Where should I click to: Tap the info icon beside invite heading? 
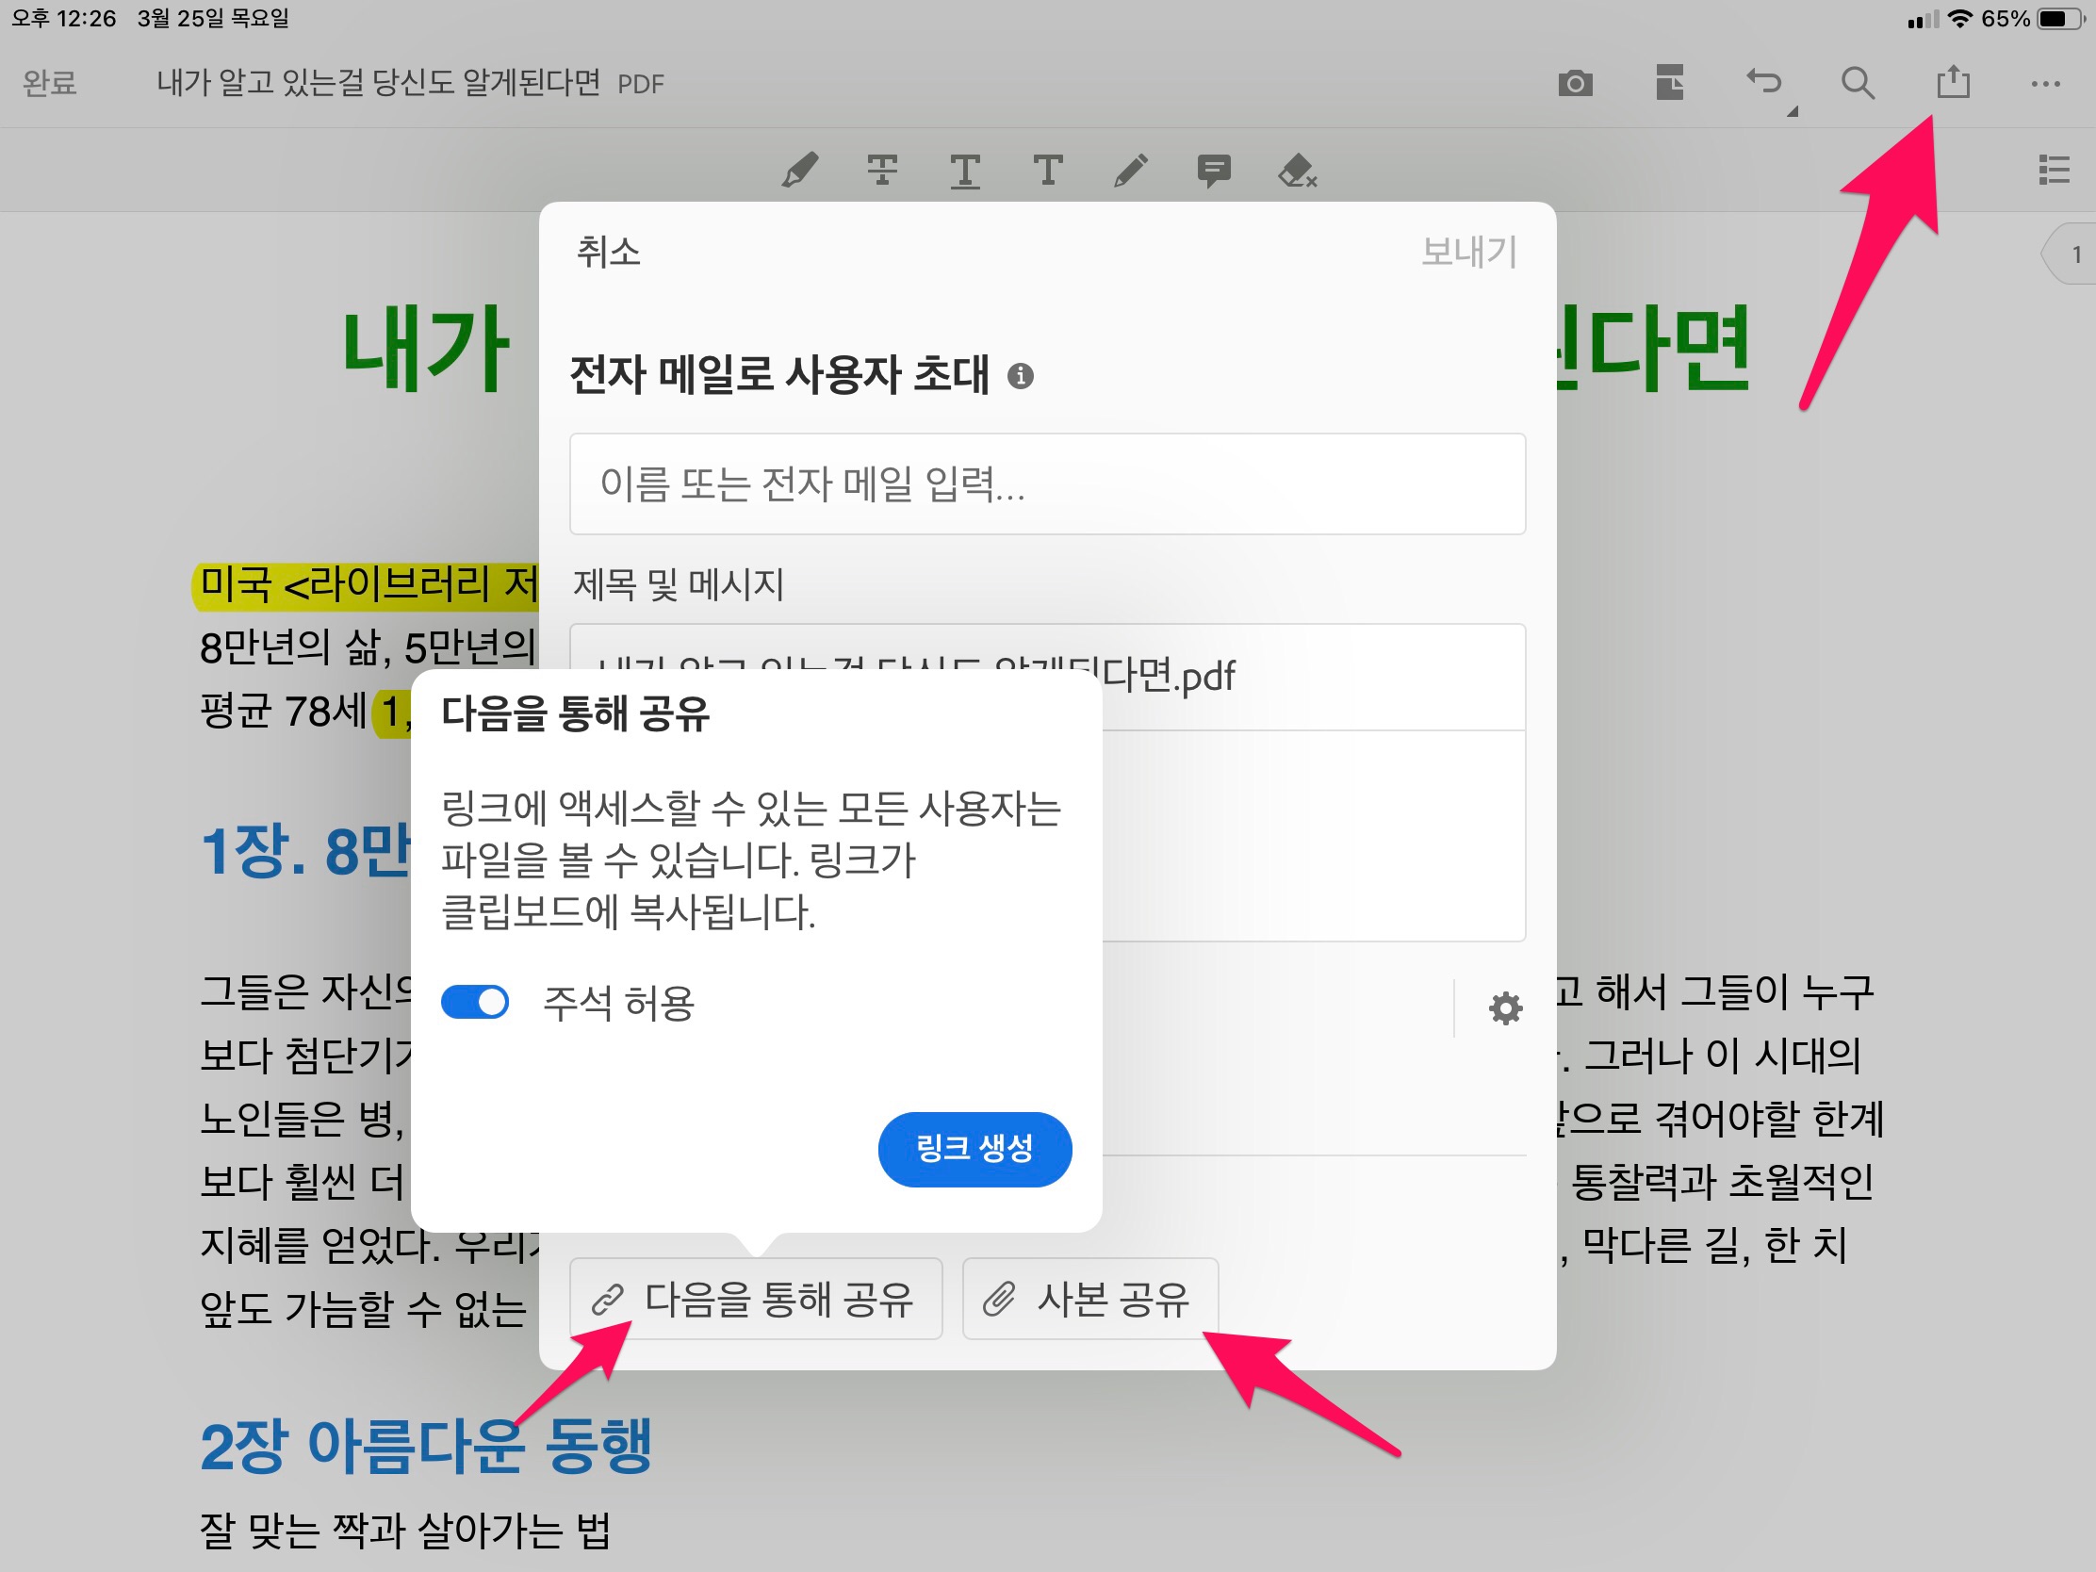coord(1020,376)
